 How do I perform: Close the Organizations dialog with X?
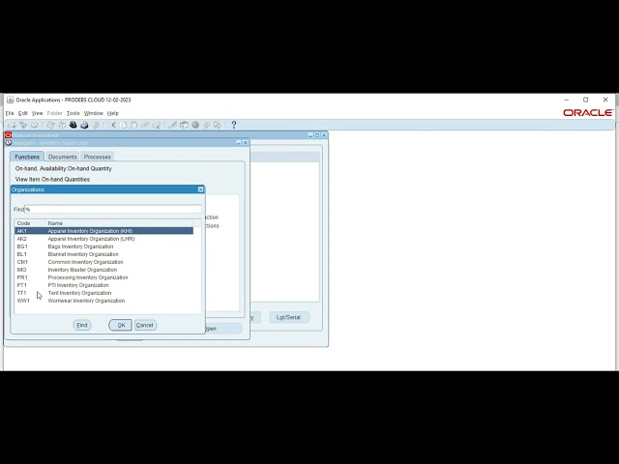[200, 189]
